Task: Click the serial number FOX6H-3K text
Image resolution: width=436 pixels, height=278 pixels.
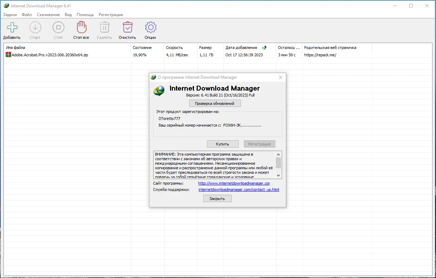Action: tap(242, 125)
